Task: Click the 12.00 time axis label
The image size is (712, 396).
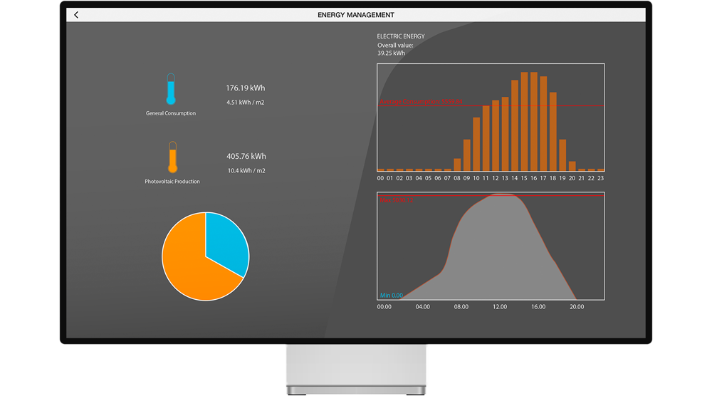Action: point(500,307)
